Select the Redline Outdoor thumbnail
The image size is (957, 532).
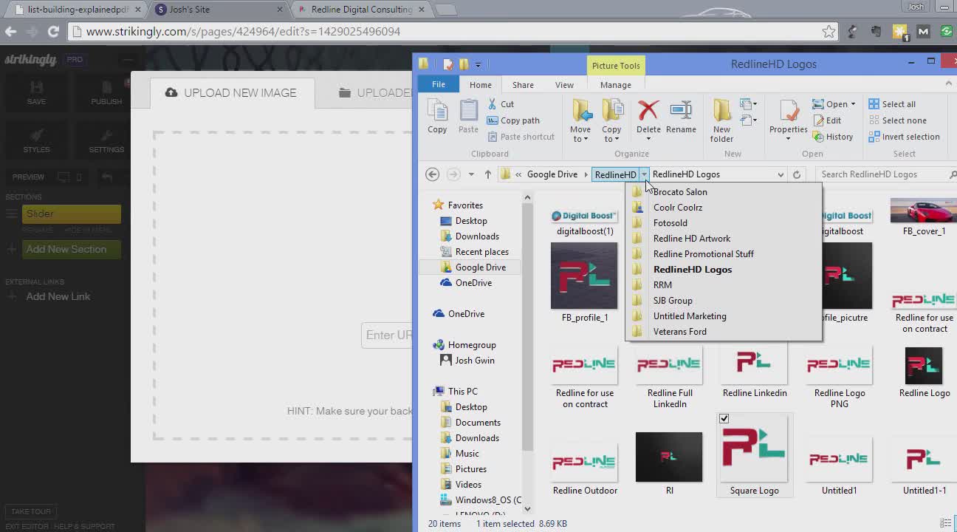coord(585,463)
